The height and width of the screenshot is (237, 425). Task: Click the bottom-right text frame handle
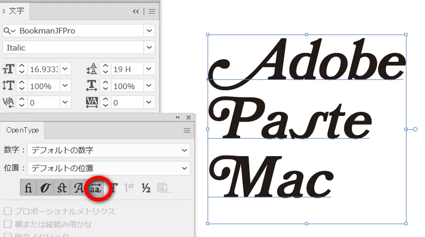coord(406,224)
